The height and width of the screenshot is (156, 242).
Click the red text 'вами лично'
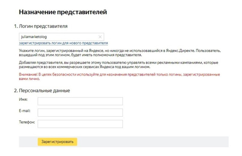point(29,79)
